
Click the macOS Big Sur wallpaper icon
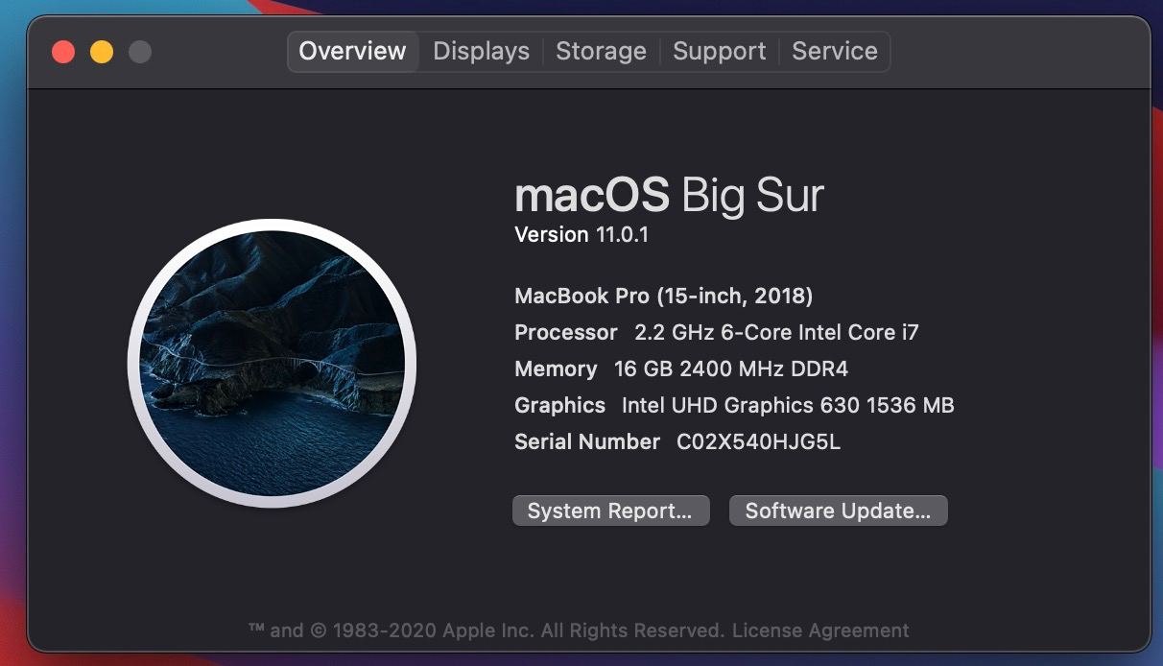(272, 364)
